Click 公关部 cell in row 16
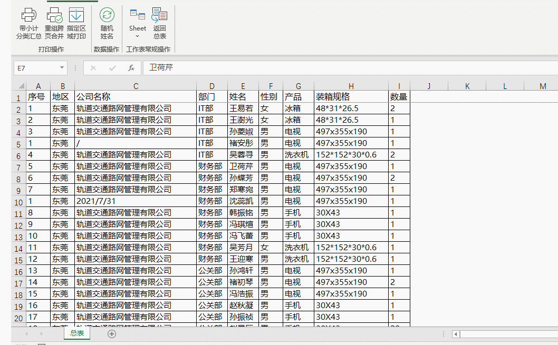The height and width of the screenshot is (345, 558). (x=211, y=270)
